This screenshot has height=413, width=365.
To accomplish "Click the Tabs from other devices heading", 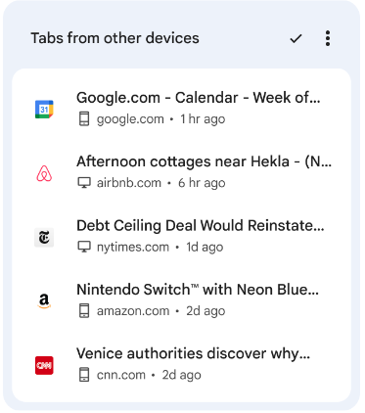I will click(114, 38).
